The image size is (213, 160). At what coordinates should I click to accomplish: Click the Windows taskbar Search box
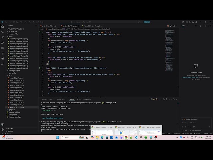73,137
